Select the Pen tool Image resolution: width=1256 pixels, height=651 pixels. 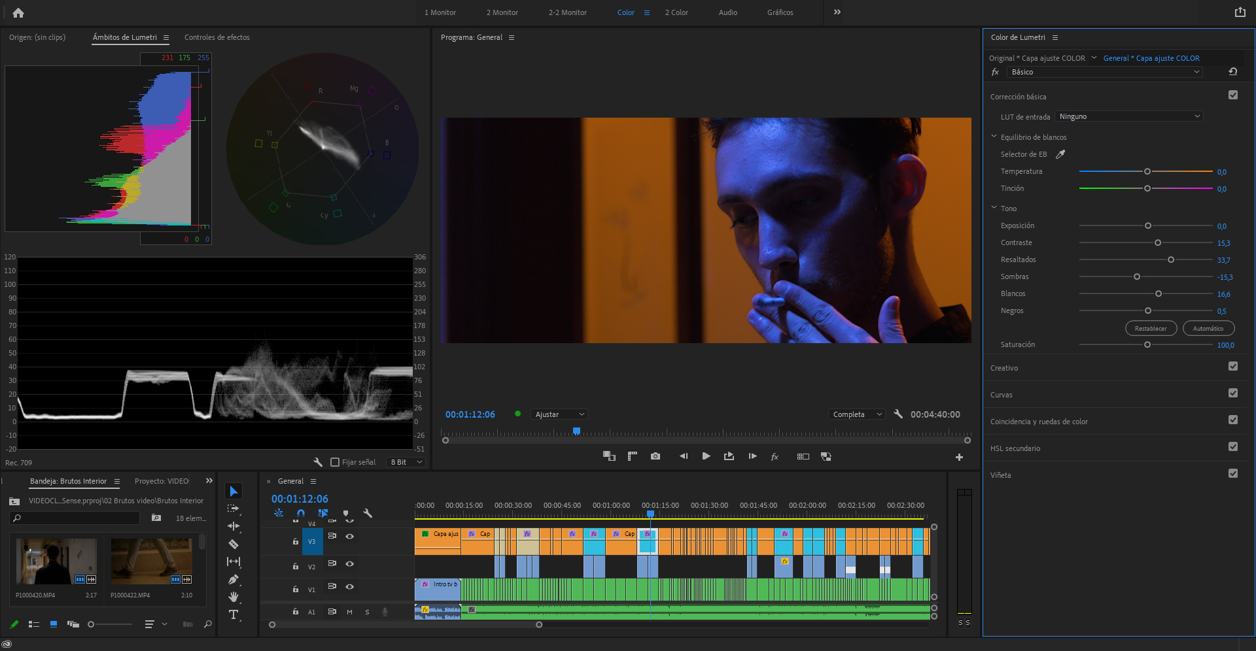click(x=234, y=579)
